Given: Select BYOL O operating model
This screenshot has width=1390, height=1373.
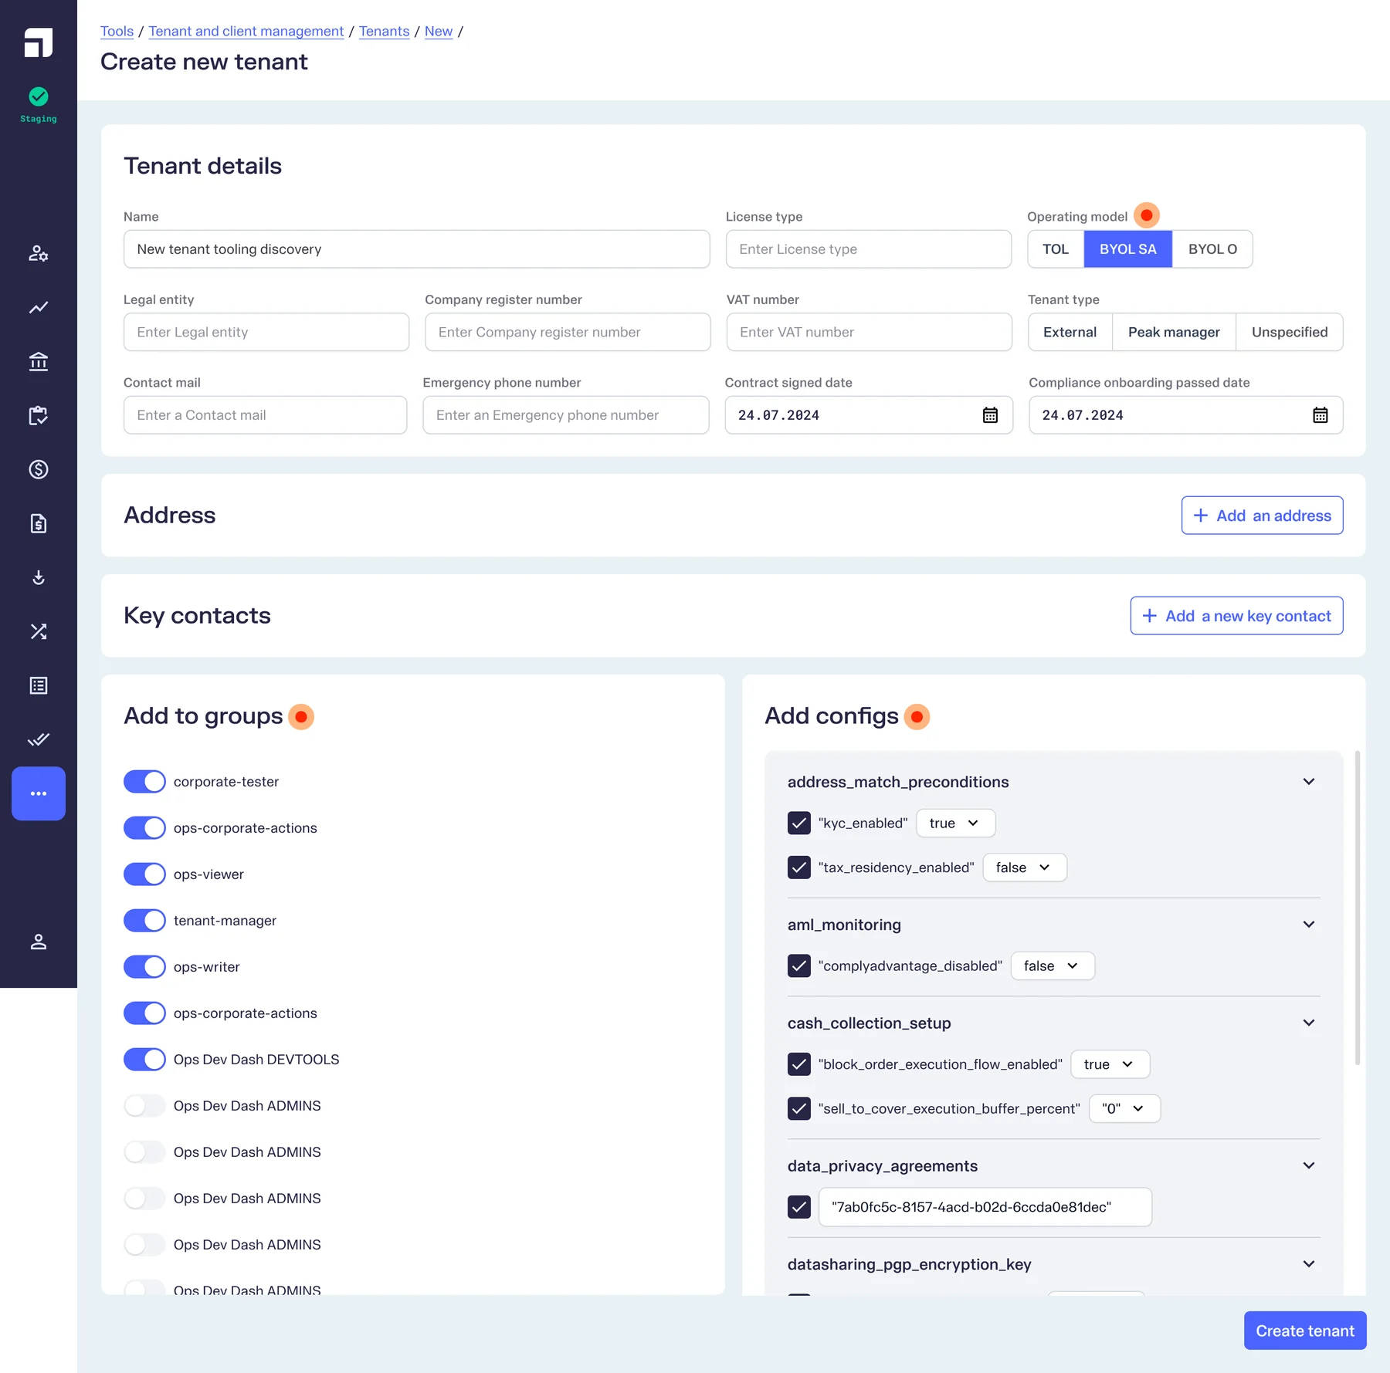Looking at the screenshot, I should (x=1212, y=249).
